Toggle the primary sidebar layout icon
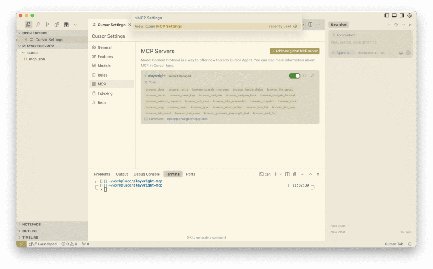The height and width of the screenshot is (269, 433). point(386,16)
